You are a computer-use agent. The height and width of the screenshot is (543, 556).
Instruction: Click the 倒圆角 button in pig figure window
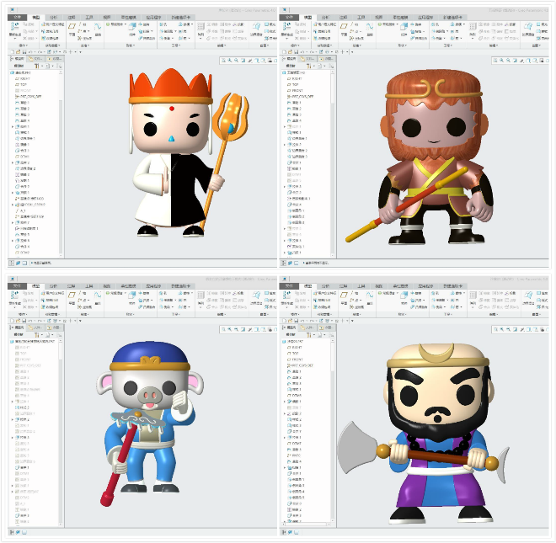[x=168, y=300]
